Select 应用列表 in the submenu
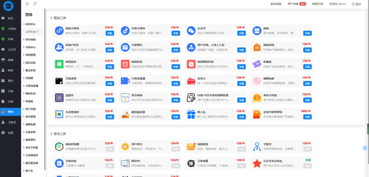This screenshot has width=369, height=177. coord(32,32)
